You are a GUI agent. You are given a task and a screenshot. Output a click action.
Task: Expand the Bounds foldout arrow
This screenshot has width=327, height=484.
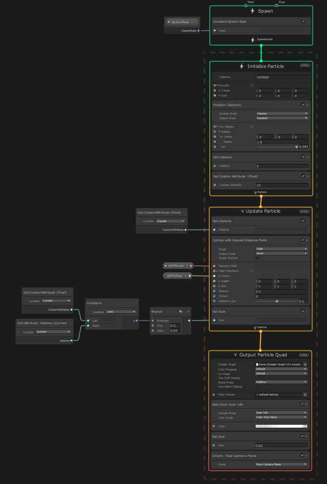click(x=217, y=85)
